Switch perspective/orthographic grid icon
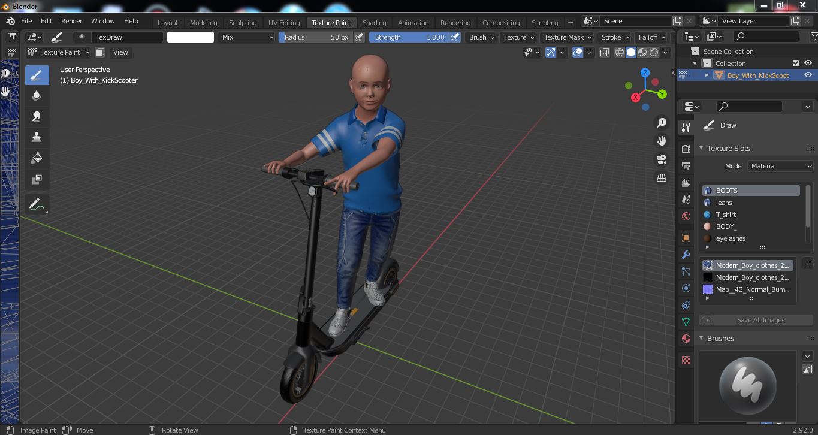The width and height of the screenshot is (818, 435). coord(662,178)
